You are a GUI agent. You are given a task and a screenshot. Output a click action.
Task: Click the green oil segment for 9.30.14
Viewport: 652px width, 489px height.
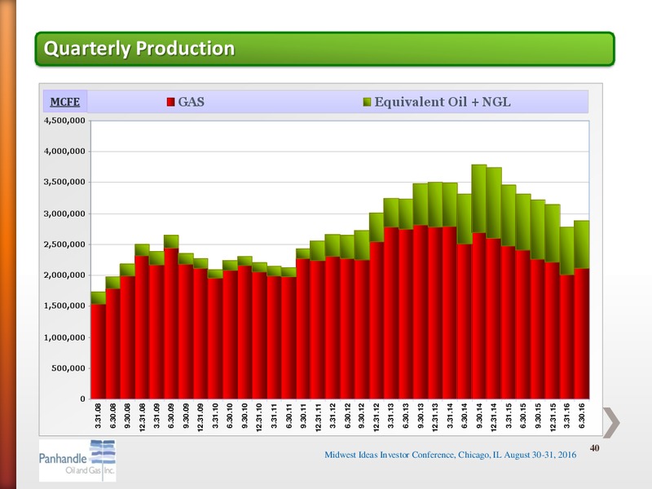(479, 199)
